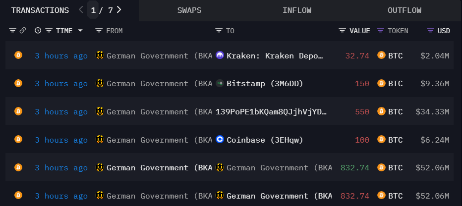Image resolution: width=462 pixels, height=206 pixels.
Task: Open the TO column filter
Action: coord(219,31)
